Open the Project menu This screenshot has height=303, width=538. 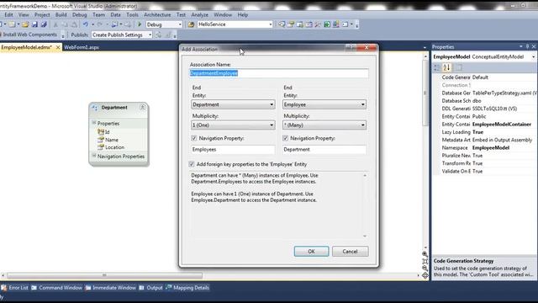42,15
